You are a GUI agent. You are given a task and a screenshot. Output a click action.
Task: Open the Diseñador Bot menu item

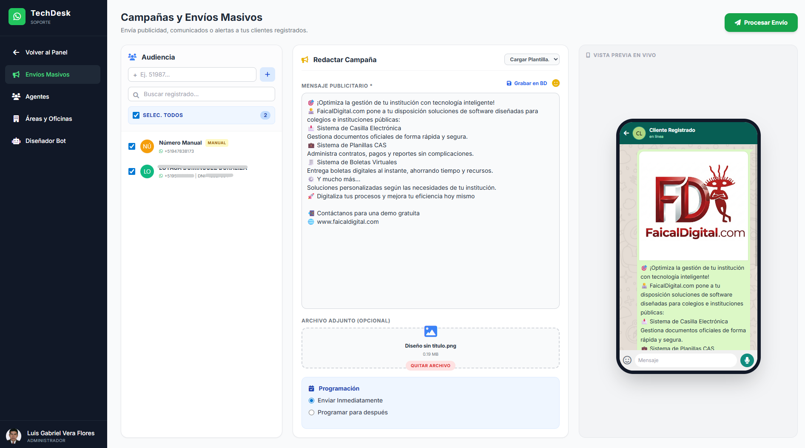point(46,141)
